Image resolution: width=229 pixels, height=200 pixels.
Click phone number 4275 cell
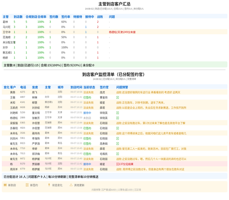22,92
